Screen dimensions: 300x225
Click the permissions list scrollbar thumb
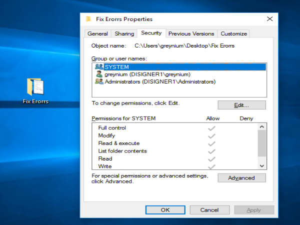pyautogui.click(x=262, y=142)
